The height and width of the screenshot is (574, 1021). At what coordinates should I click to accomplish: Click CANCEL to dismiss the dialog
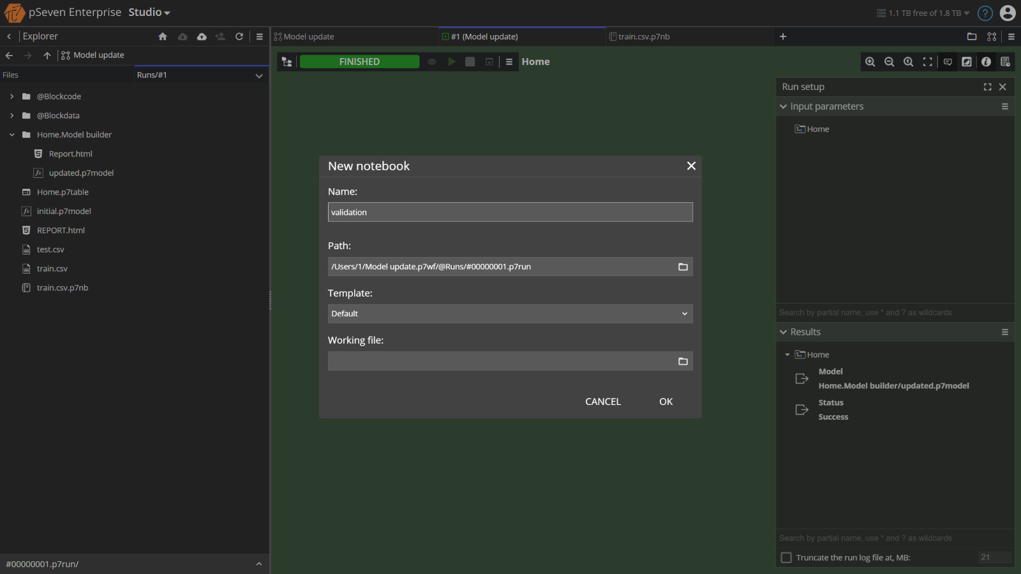point(602,401)
